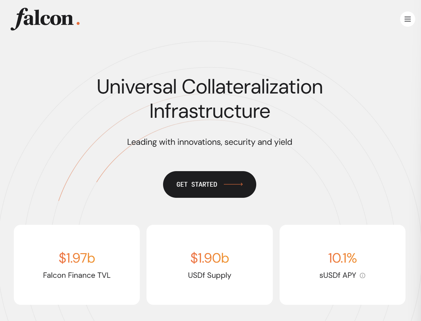This screenshot has height=321, width=421.
Task: Click the $1.97b TVL figure
Action: [77, 258]
